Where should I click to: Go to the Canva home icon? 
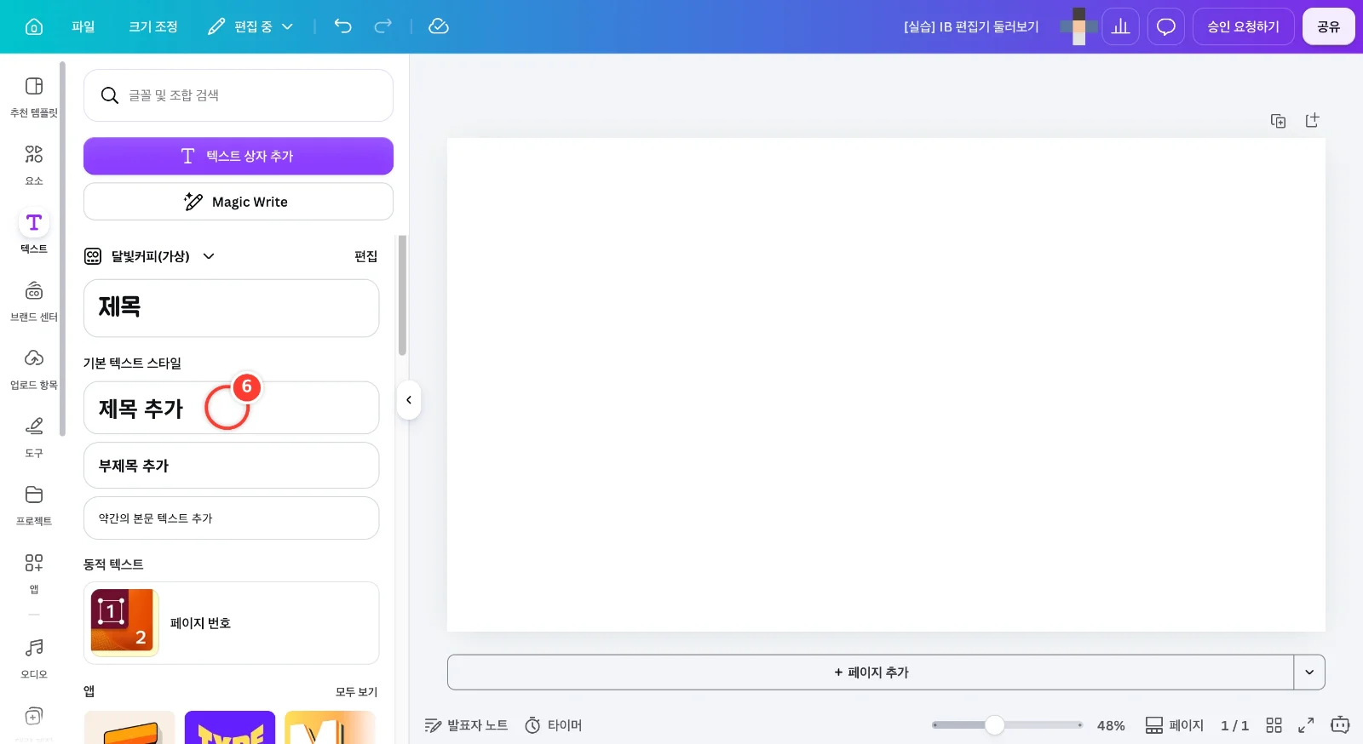34,26
